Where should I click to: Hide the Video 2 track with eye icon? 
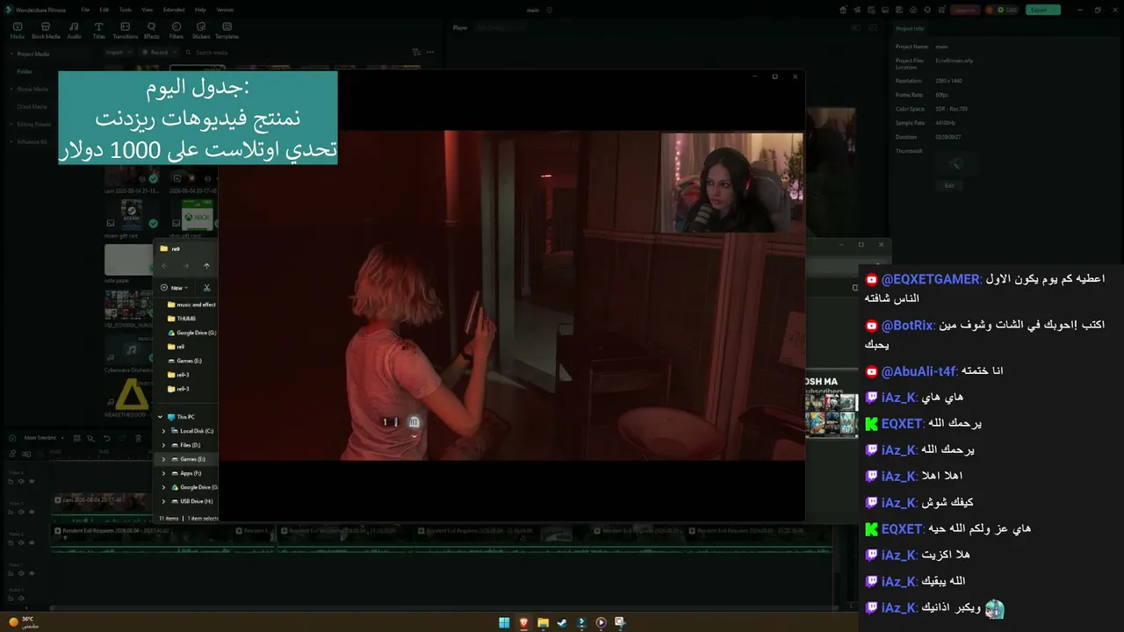point(32,542)
